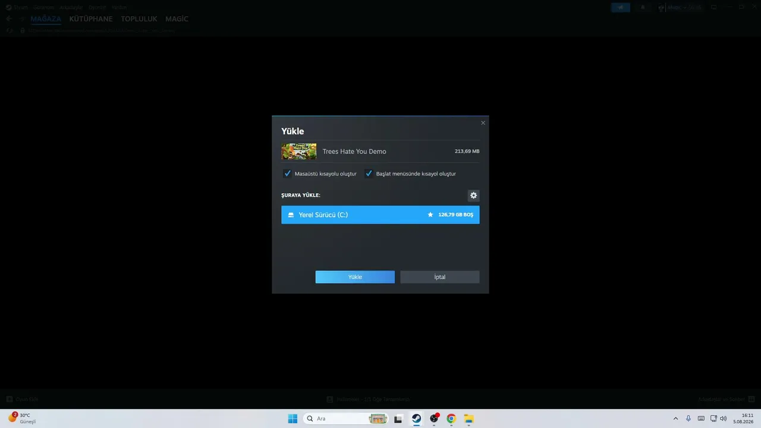Open the Yardım menu
Screen dimensions: 761x428
[120, 7]
